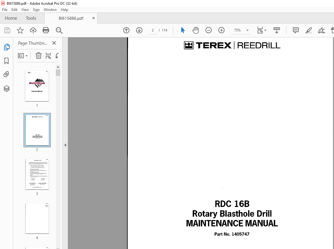Click the Part No. 1405747 text
334x249 pixels.
[232, 234]
